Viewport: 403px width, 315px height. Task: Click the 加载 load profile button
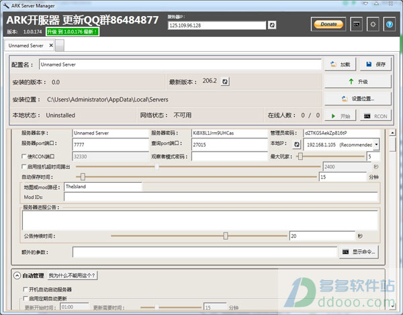coord(341,64)
